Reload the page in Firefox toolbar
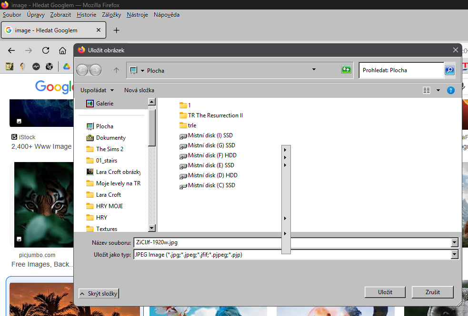The height and width of the screenshot is (316, 468). pos(46,50)
